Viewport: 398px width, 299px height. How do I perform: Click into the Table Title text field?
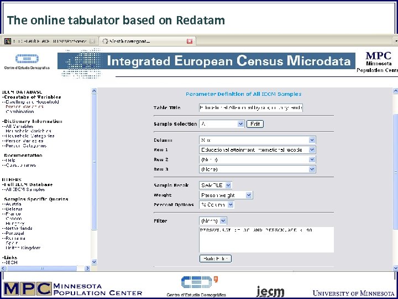tap(251, 107)
